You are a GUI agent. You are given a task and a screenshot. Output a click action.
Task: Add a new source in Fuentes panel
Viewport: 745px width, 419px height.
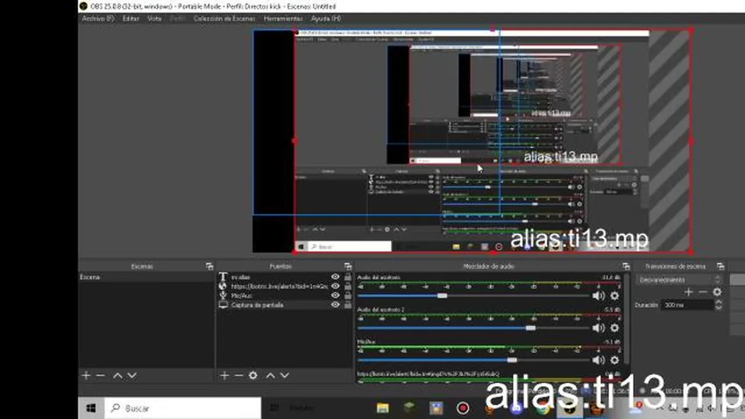[225, 375]
